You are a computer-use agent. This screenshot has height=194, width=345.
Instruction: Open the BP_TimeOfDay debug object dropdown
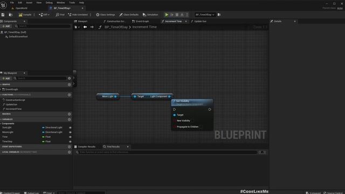205,15
